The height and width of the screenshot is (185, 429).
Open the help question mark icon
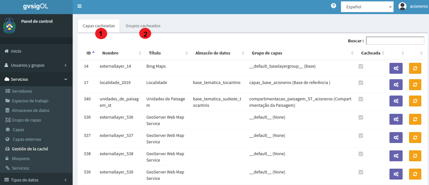click(333, 6)
